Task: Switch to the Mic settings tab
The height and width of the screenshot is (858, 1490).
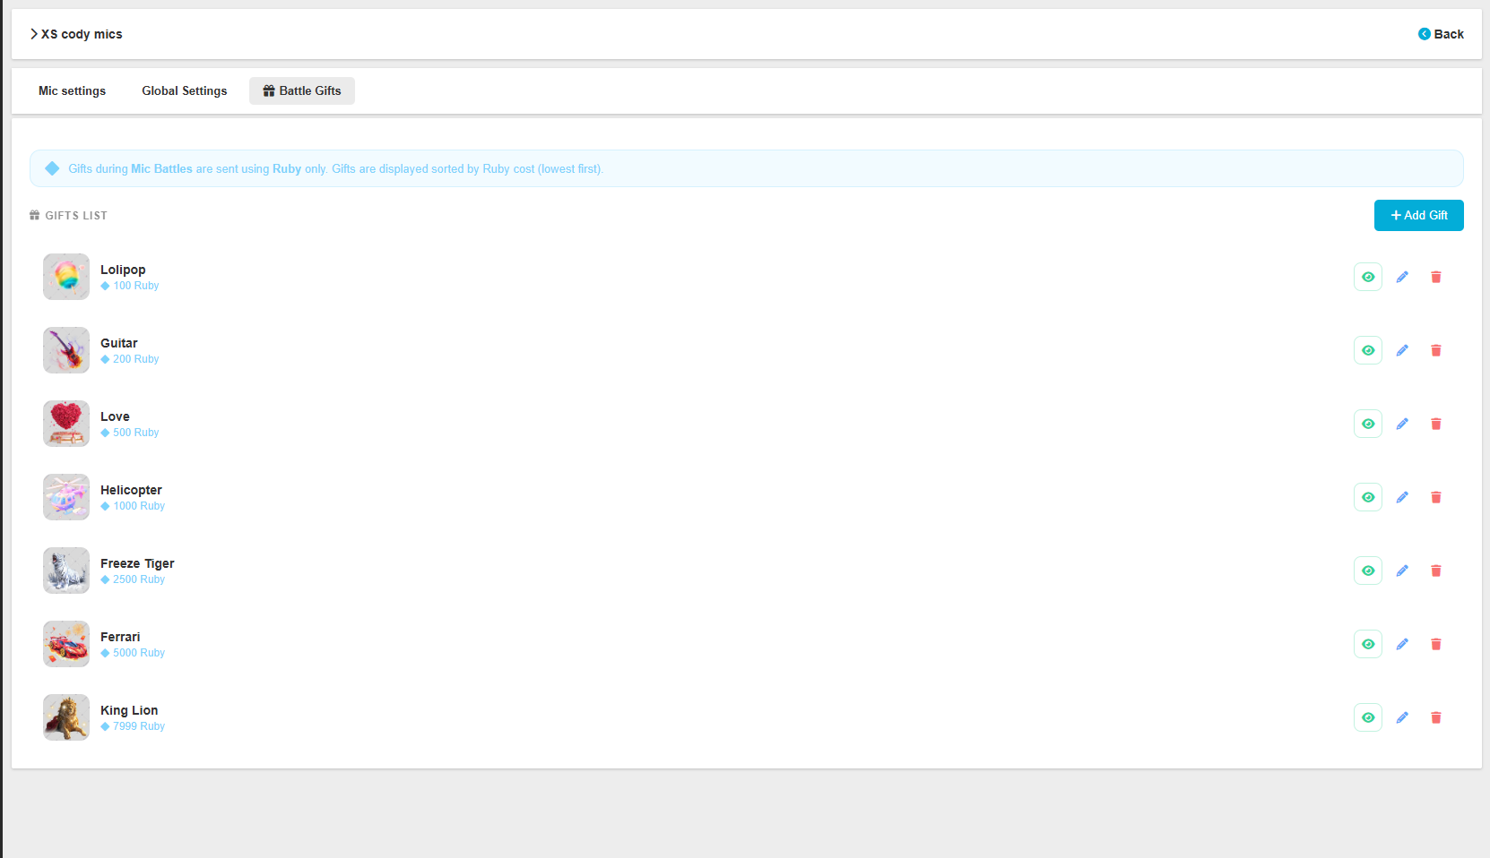Action: coord(72,90)
